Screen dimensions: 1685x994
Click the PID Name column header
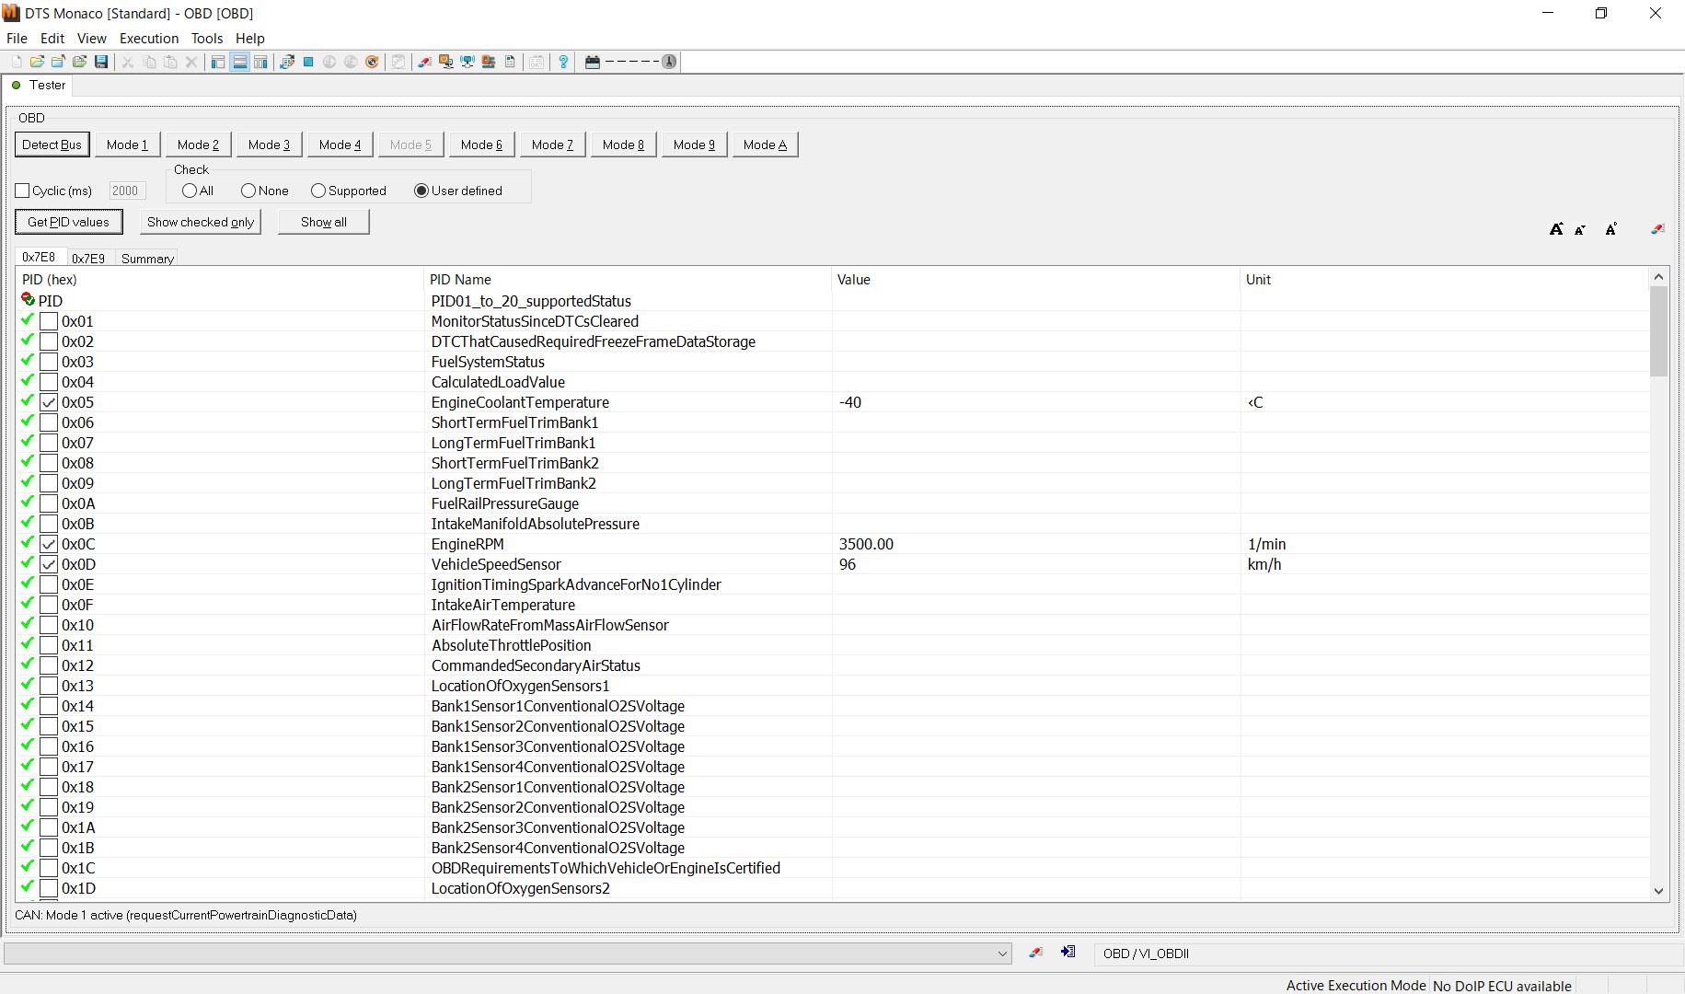pyautogui.click(x=627, y=279)
